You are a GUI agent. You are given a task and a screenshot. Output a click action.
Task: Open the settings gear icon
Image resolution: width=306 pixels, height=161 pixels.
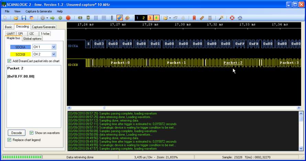pyautogui.click(x=43, y=18)
